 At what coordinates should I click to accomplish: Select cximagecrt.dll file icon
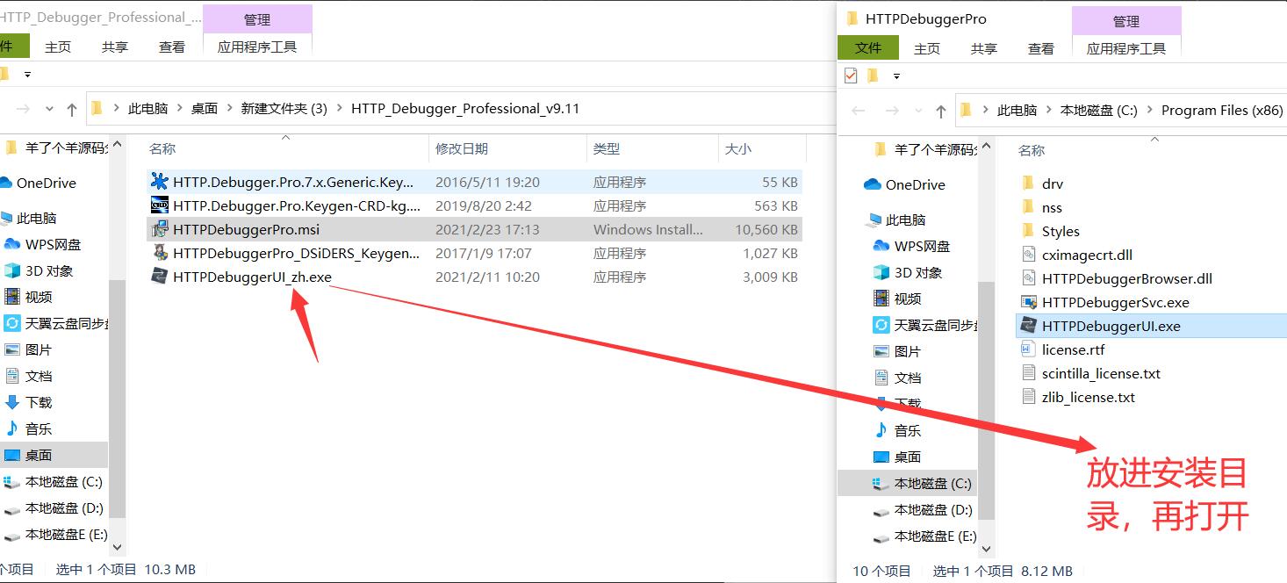coord(1029,255)
